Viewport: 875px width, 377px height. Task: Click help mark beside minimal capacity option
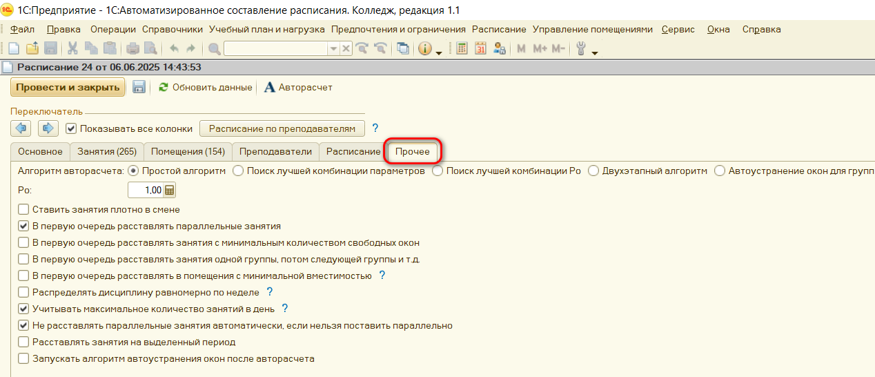coord(382,275)
